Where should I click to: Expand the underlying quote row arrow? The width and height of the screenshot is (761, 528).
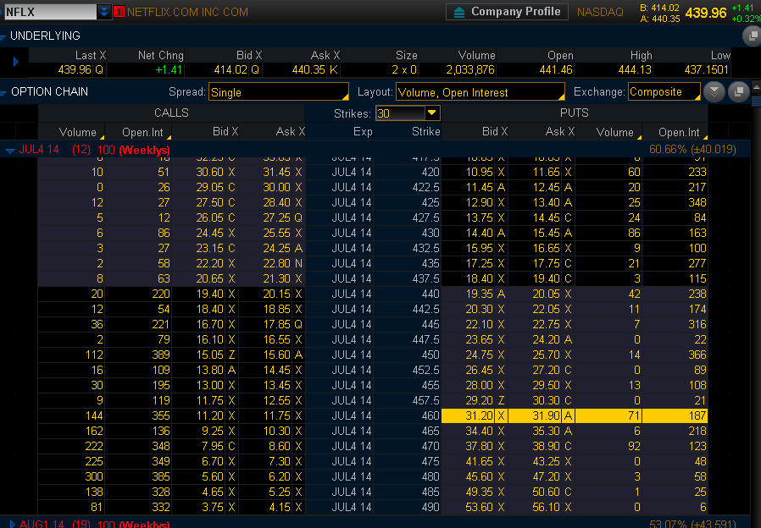[15, 62]
